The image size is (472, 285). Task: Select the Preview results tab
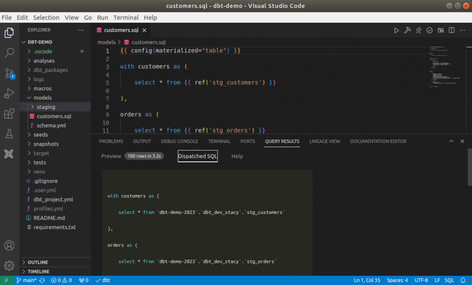[111, 156]
